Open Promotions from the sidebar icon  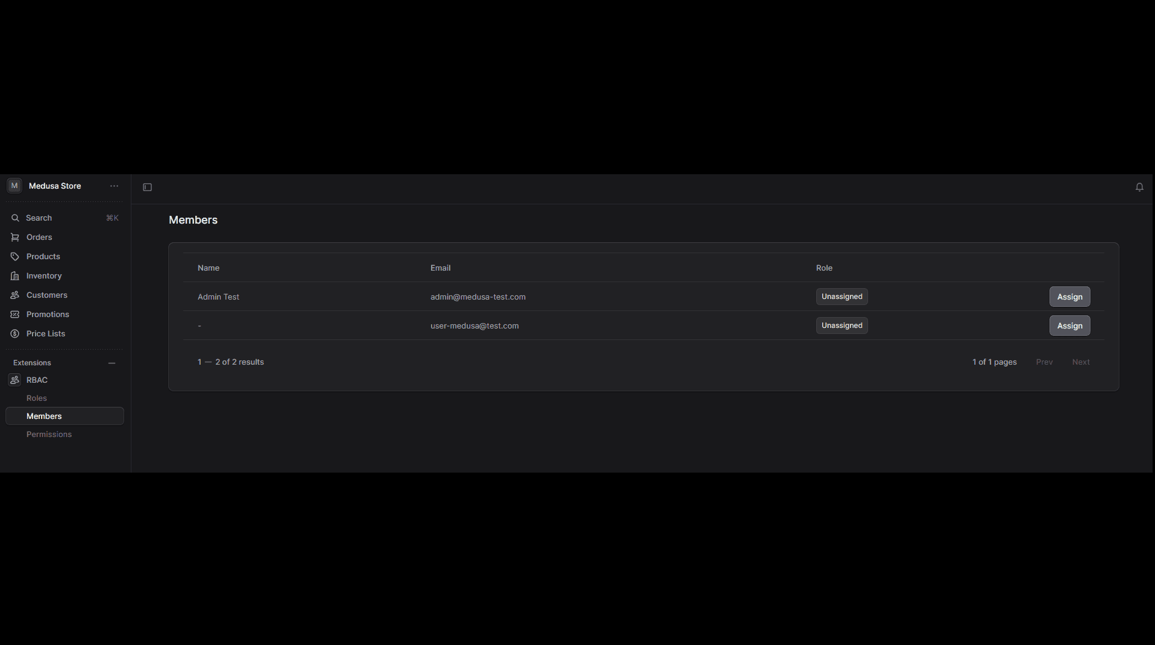tap(15, 314)
